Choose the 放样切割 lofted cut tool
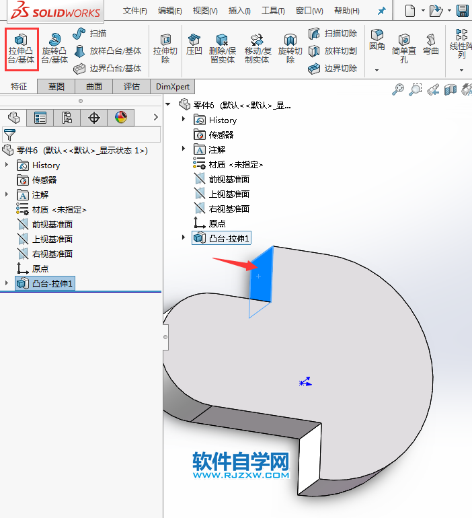The image size is (472, 518). [333, 51]
